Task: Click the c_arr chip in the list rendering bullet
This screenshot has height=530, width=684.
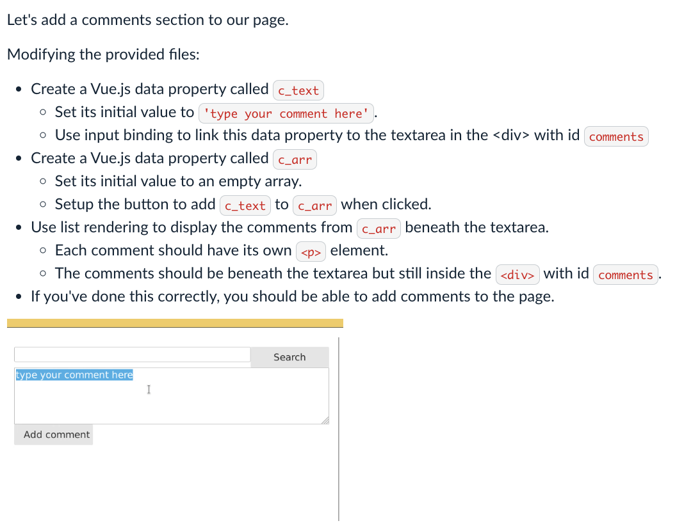Action: (379, 228)
